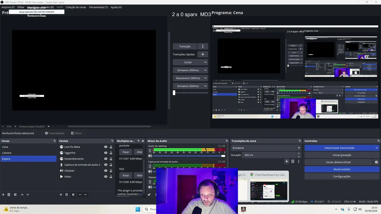Mute the Áudio do desktop channel
The width and height of the screenshot is (381, 214).
pyautogui.click(x=150, y=156)
